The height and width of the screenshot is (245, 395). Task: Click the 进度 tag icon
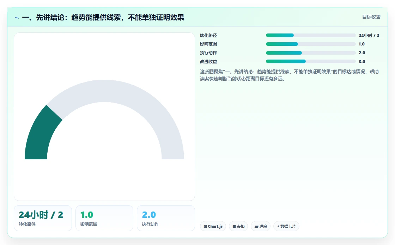coord(256,226)
